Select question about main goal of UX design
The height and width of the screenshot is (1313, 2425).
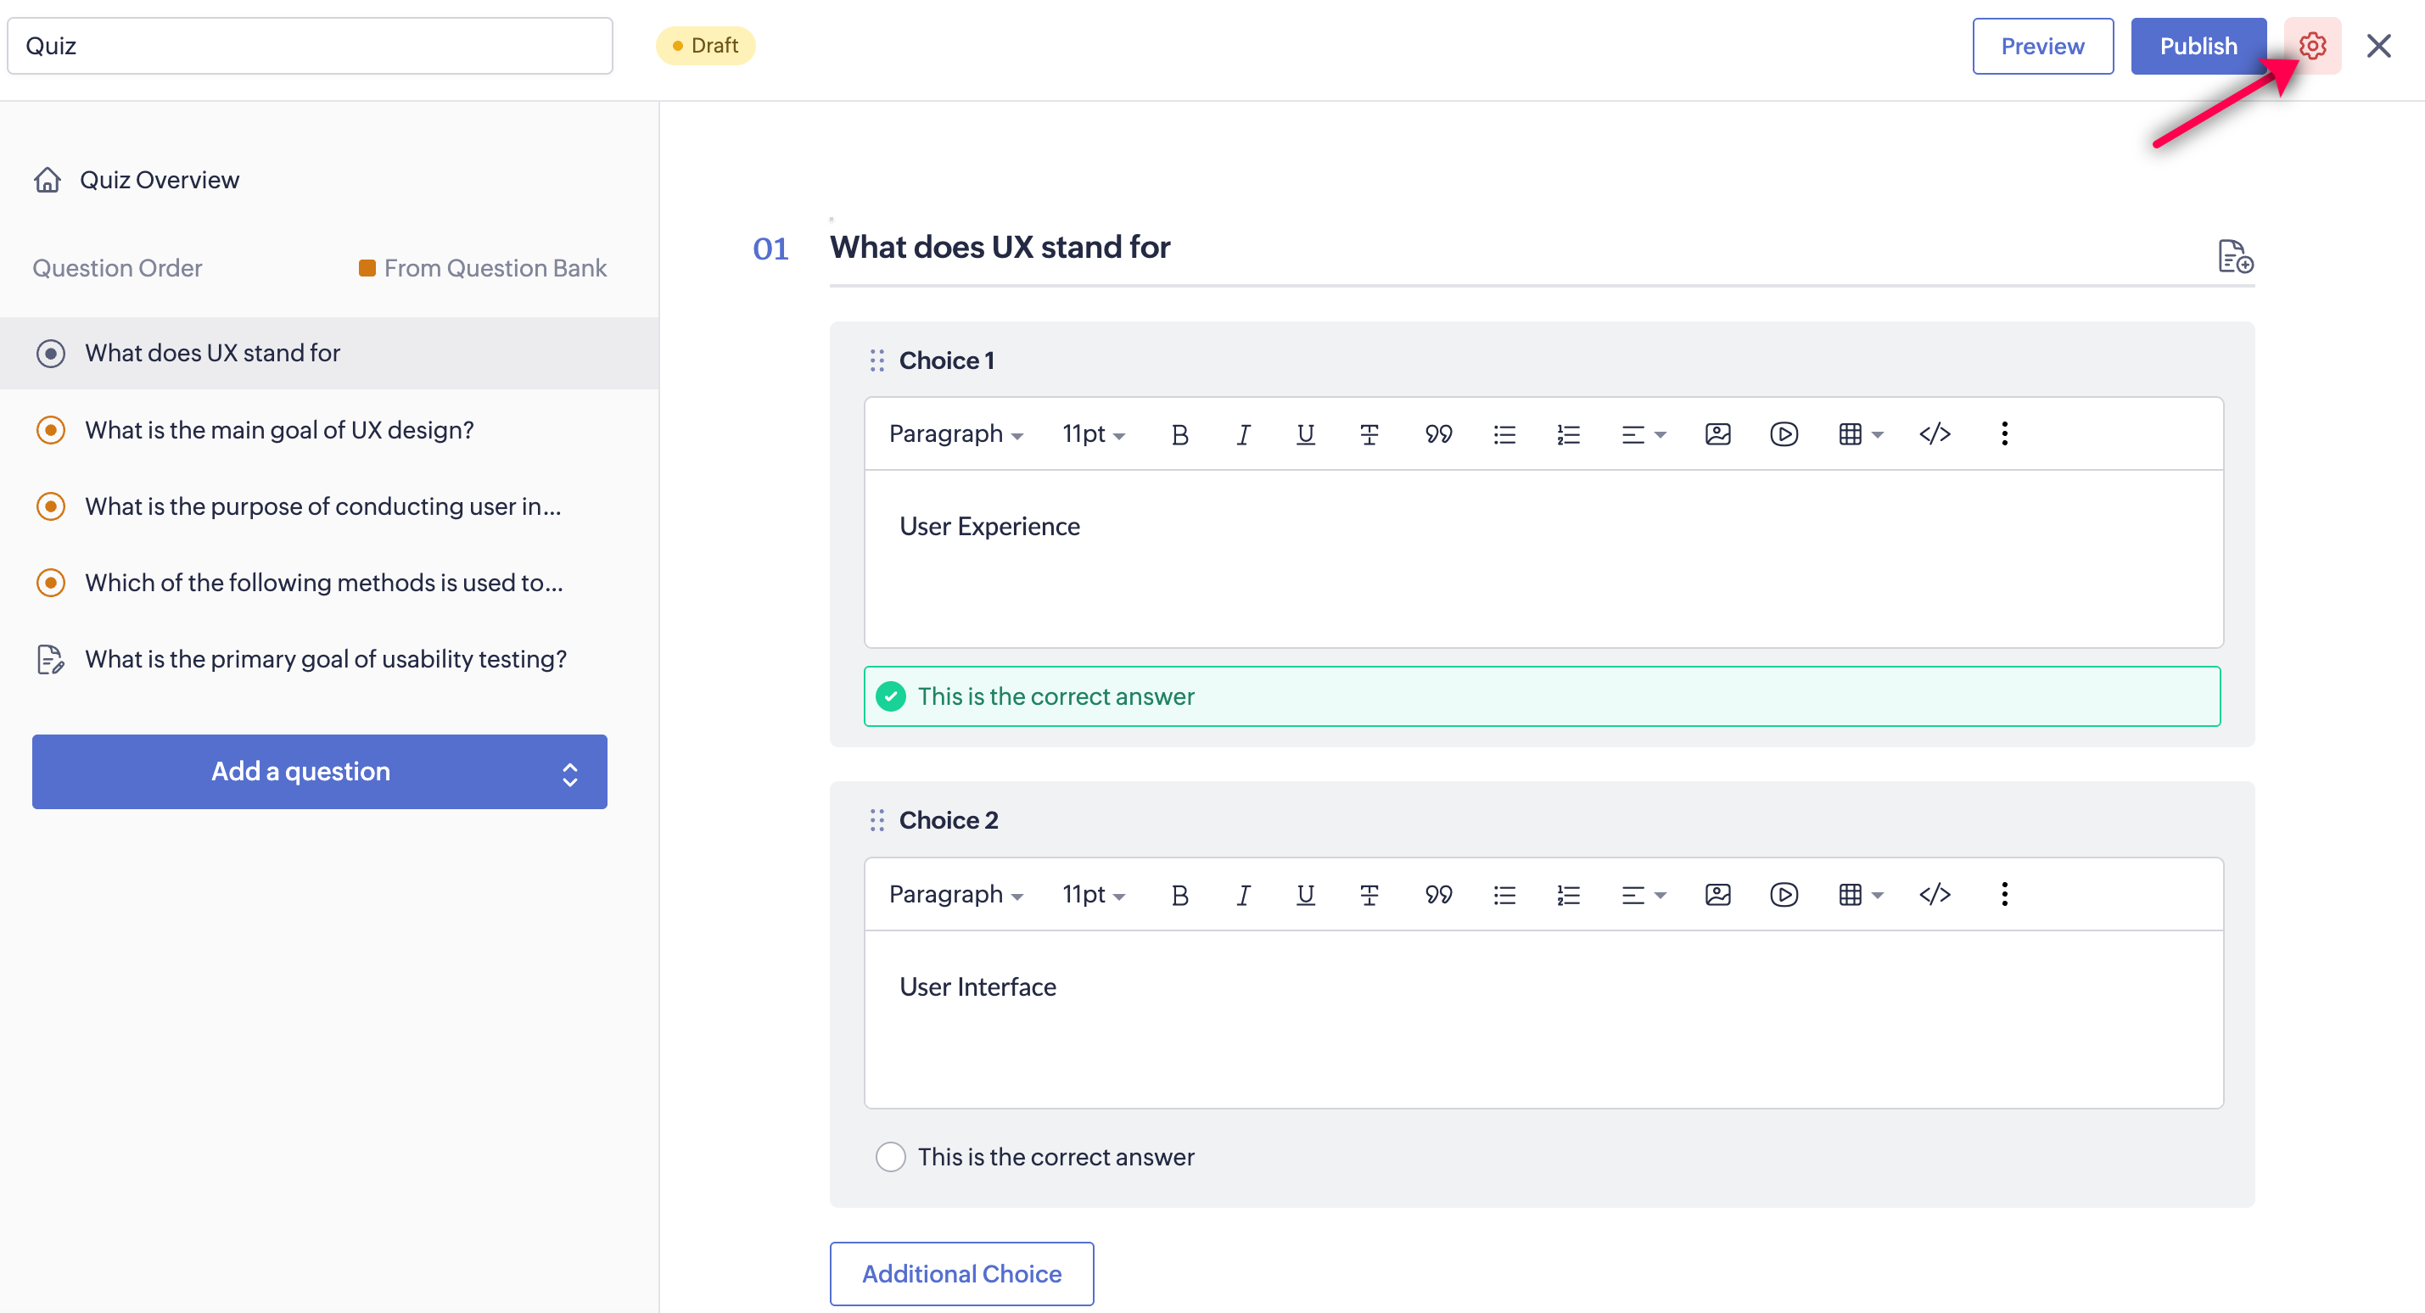(278, 430)
